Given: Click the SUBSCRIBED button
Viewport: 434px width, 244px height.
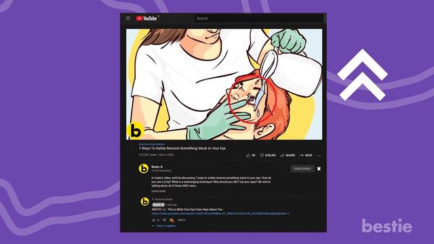Looking at the screenshot, I should tap(302, 169).
